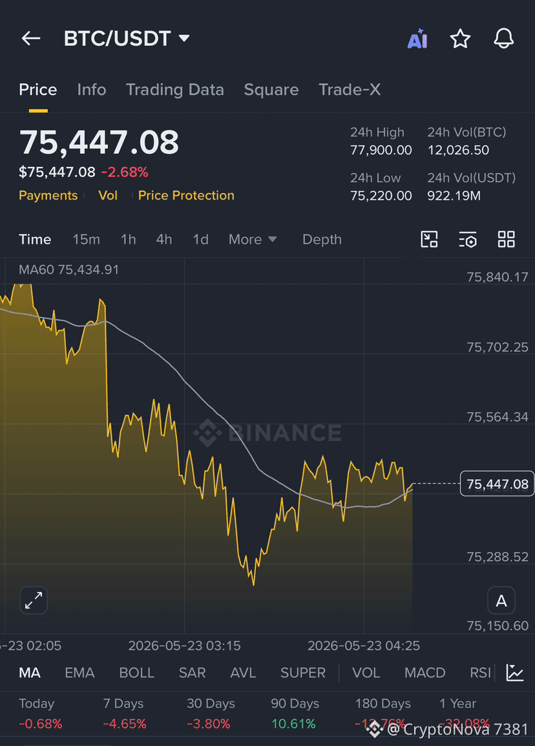
Task: Toggle the MACD sub-indicator
Action: click(x=425, y=673)
